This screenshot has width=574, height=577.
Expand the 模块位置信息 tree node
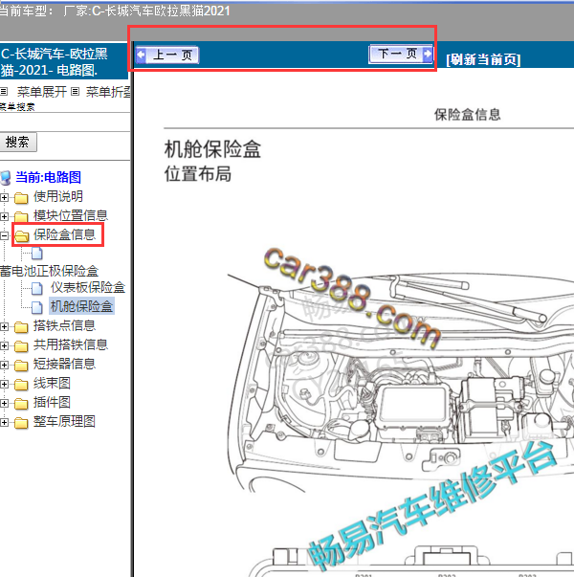[4, 217]
